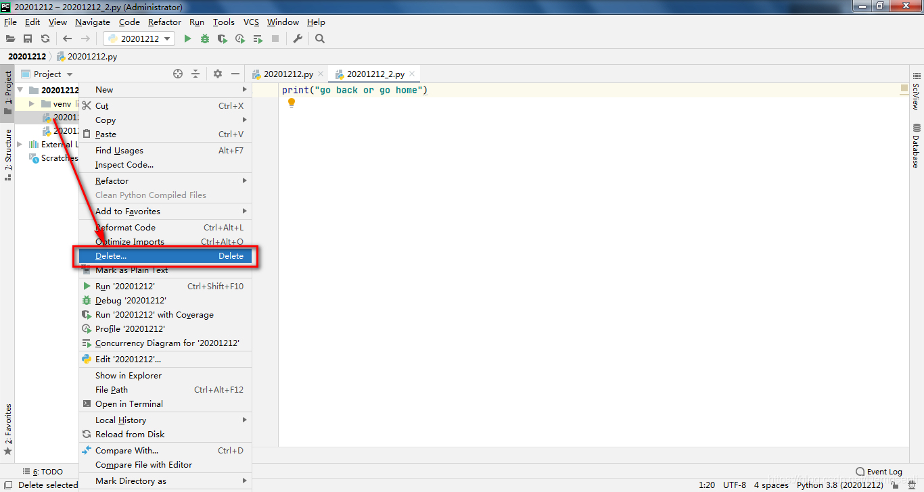Click the 1:20 line-column status indicator
924x492 pixels.
pyautogui.click(x=707, y=485)
